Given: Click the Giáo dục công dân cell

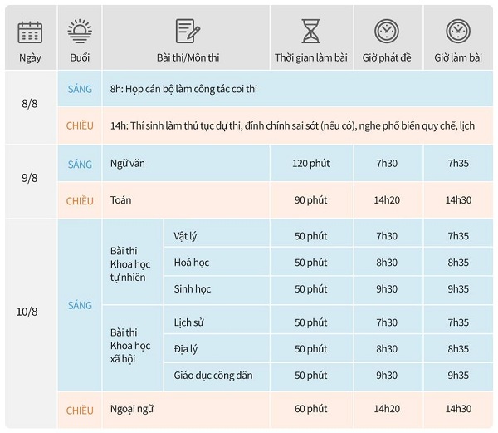Looking at the screenshot, I should [x=217, y=375].
